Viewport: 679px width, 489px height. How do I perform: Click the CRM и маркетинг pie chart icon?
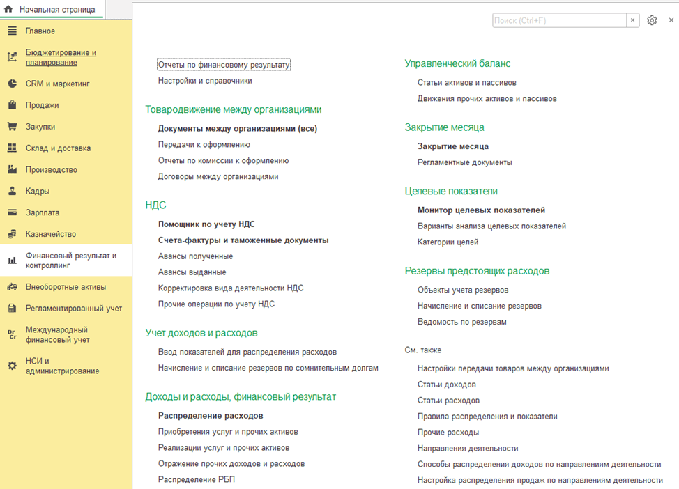click(12, 84)
